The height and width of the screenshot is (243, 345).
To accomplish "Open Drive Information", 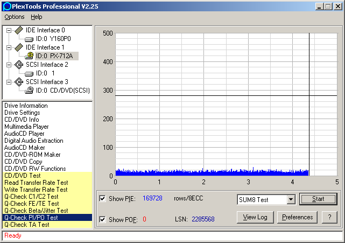I will [x=26, y=106].
